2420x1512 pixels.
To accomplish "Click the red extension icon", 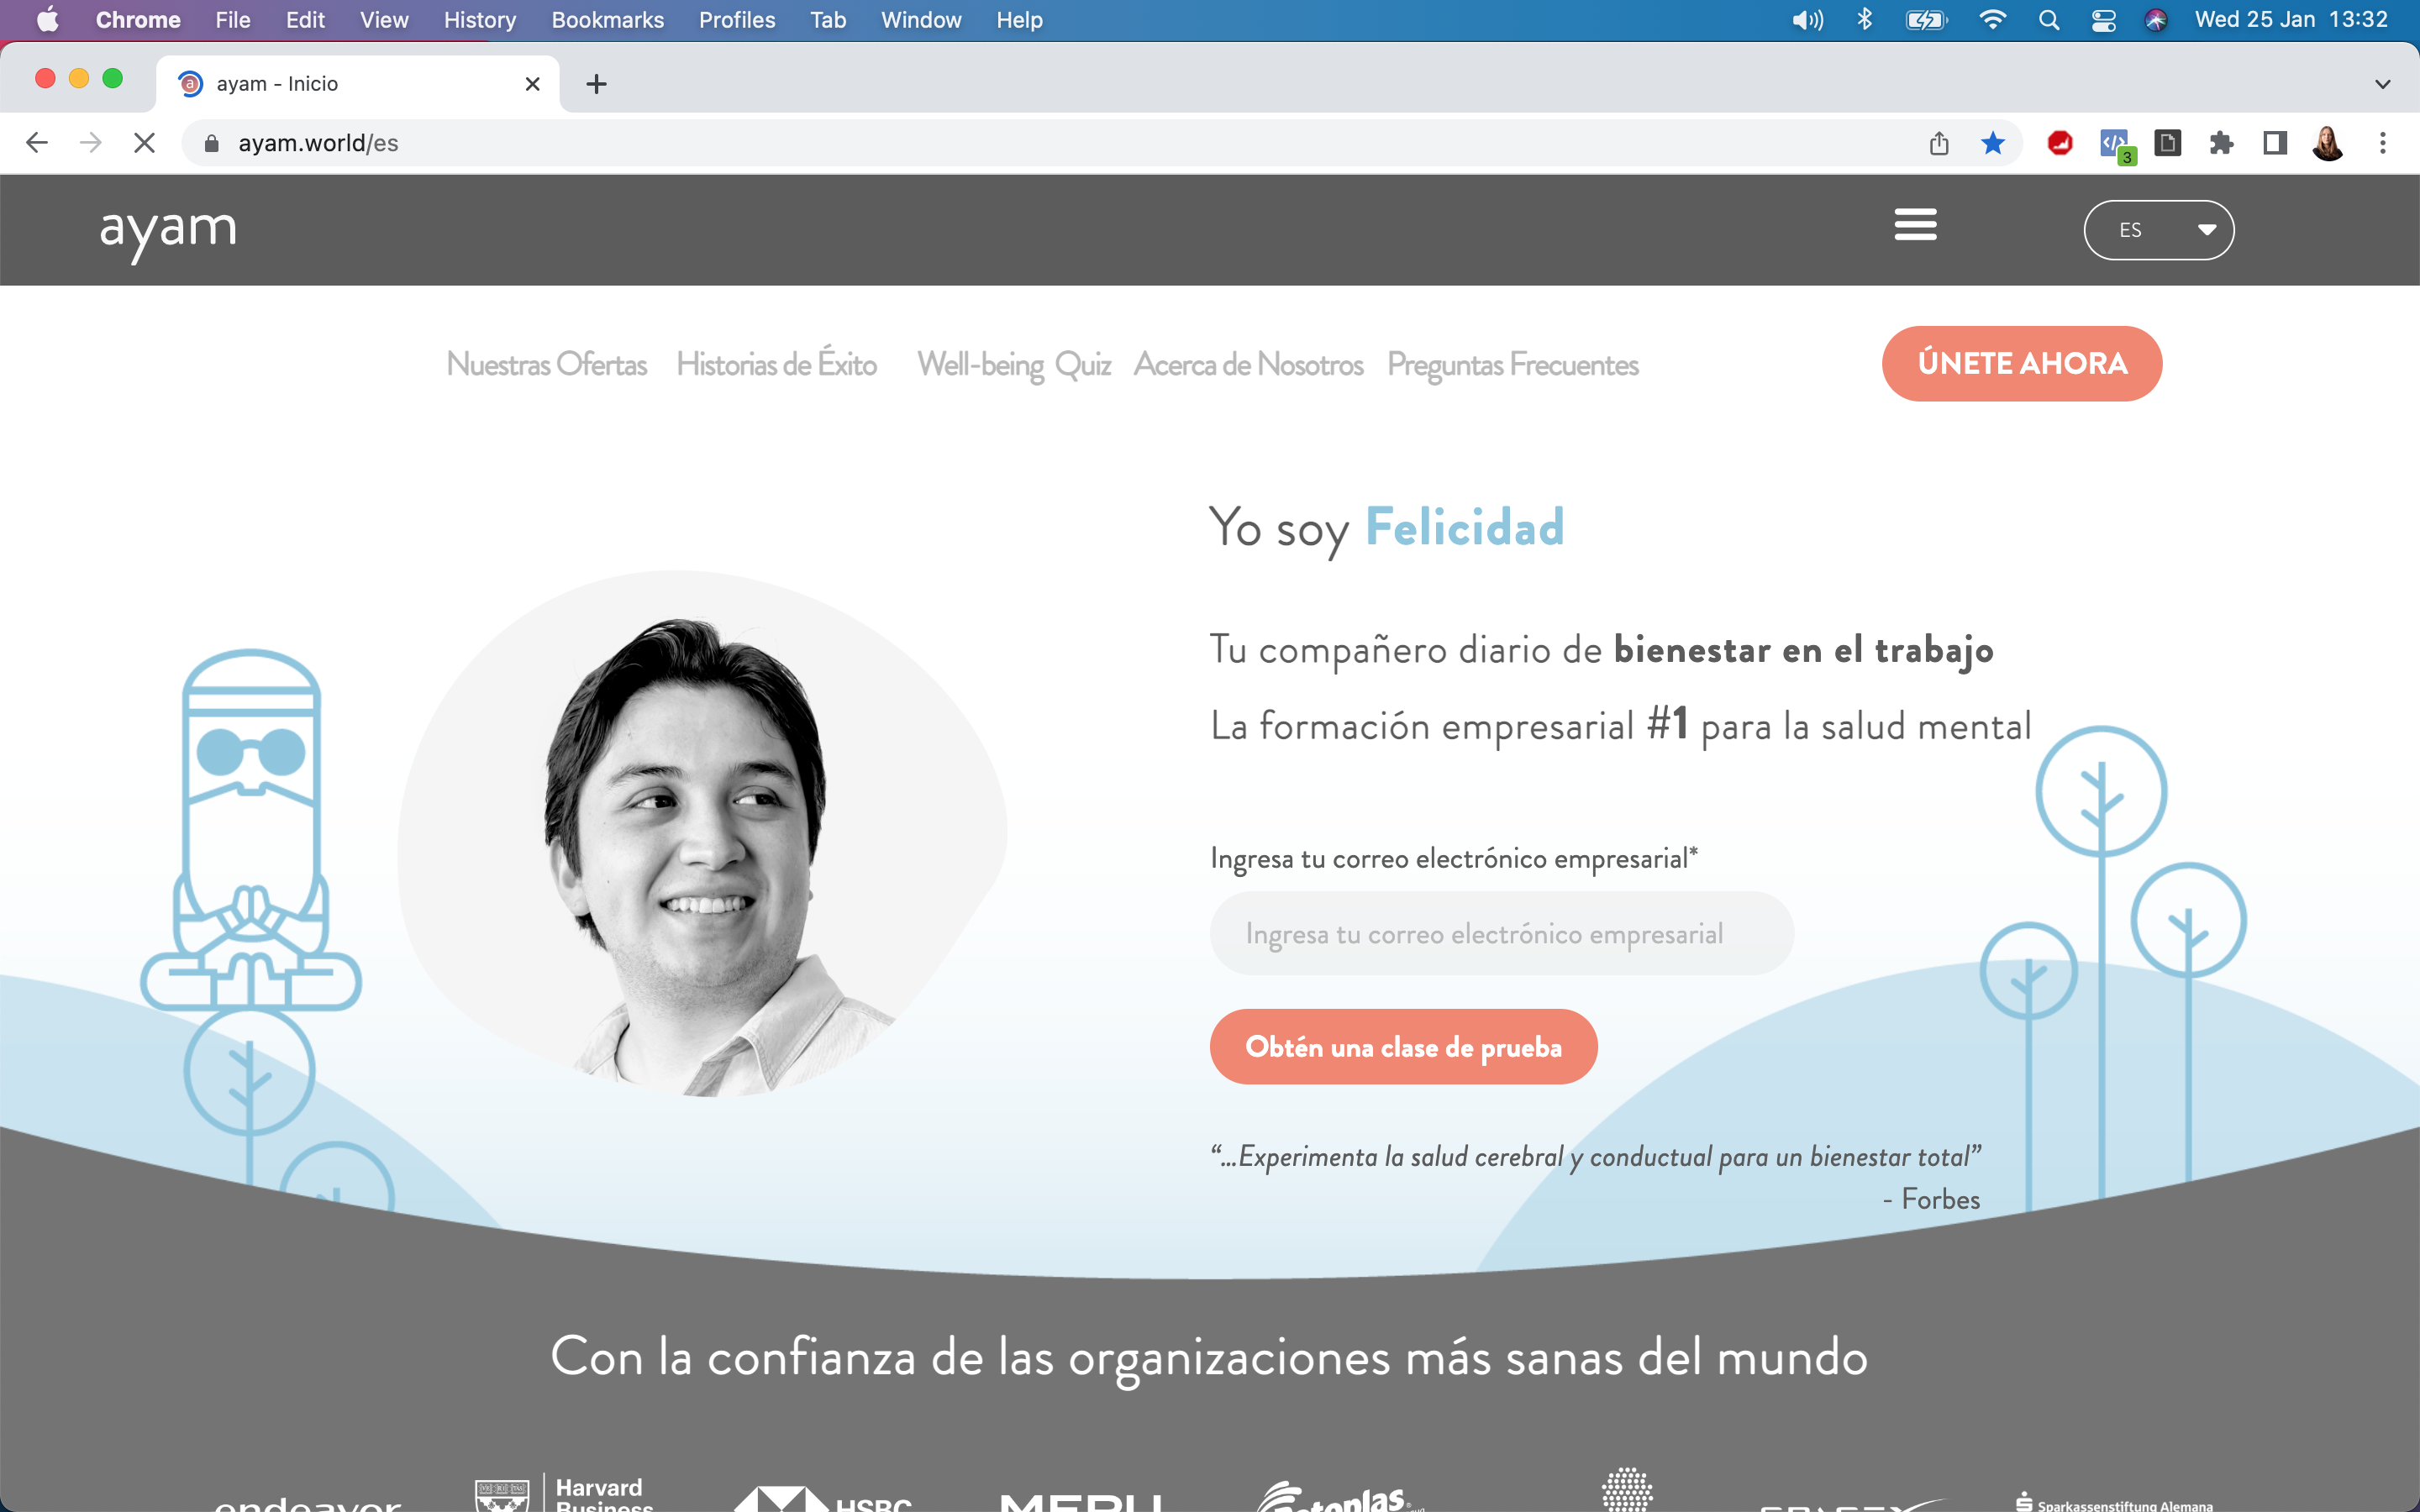I will pos(2060,143).
